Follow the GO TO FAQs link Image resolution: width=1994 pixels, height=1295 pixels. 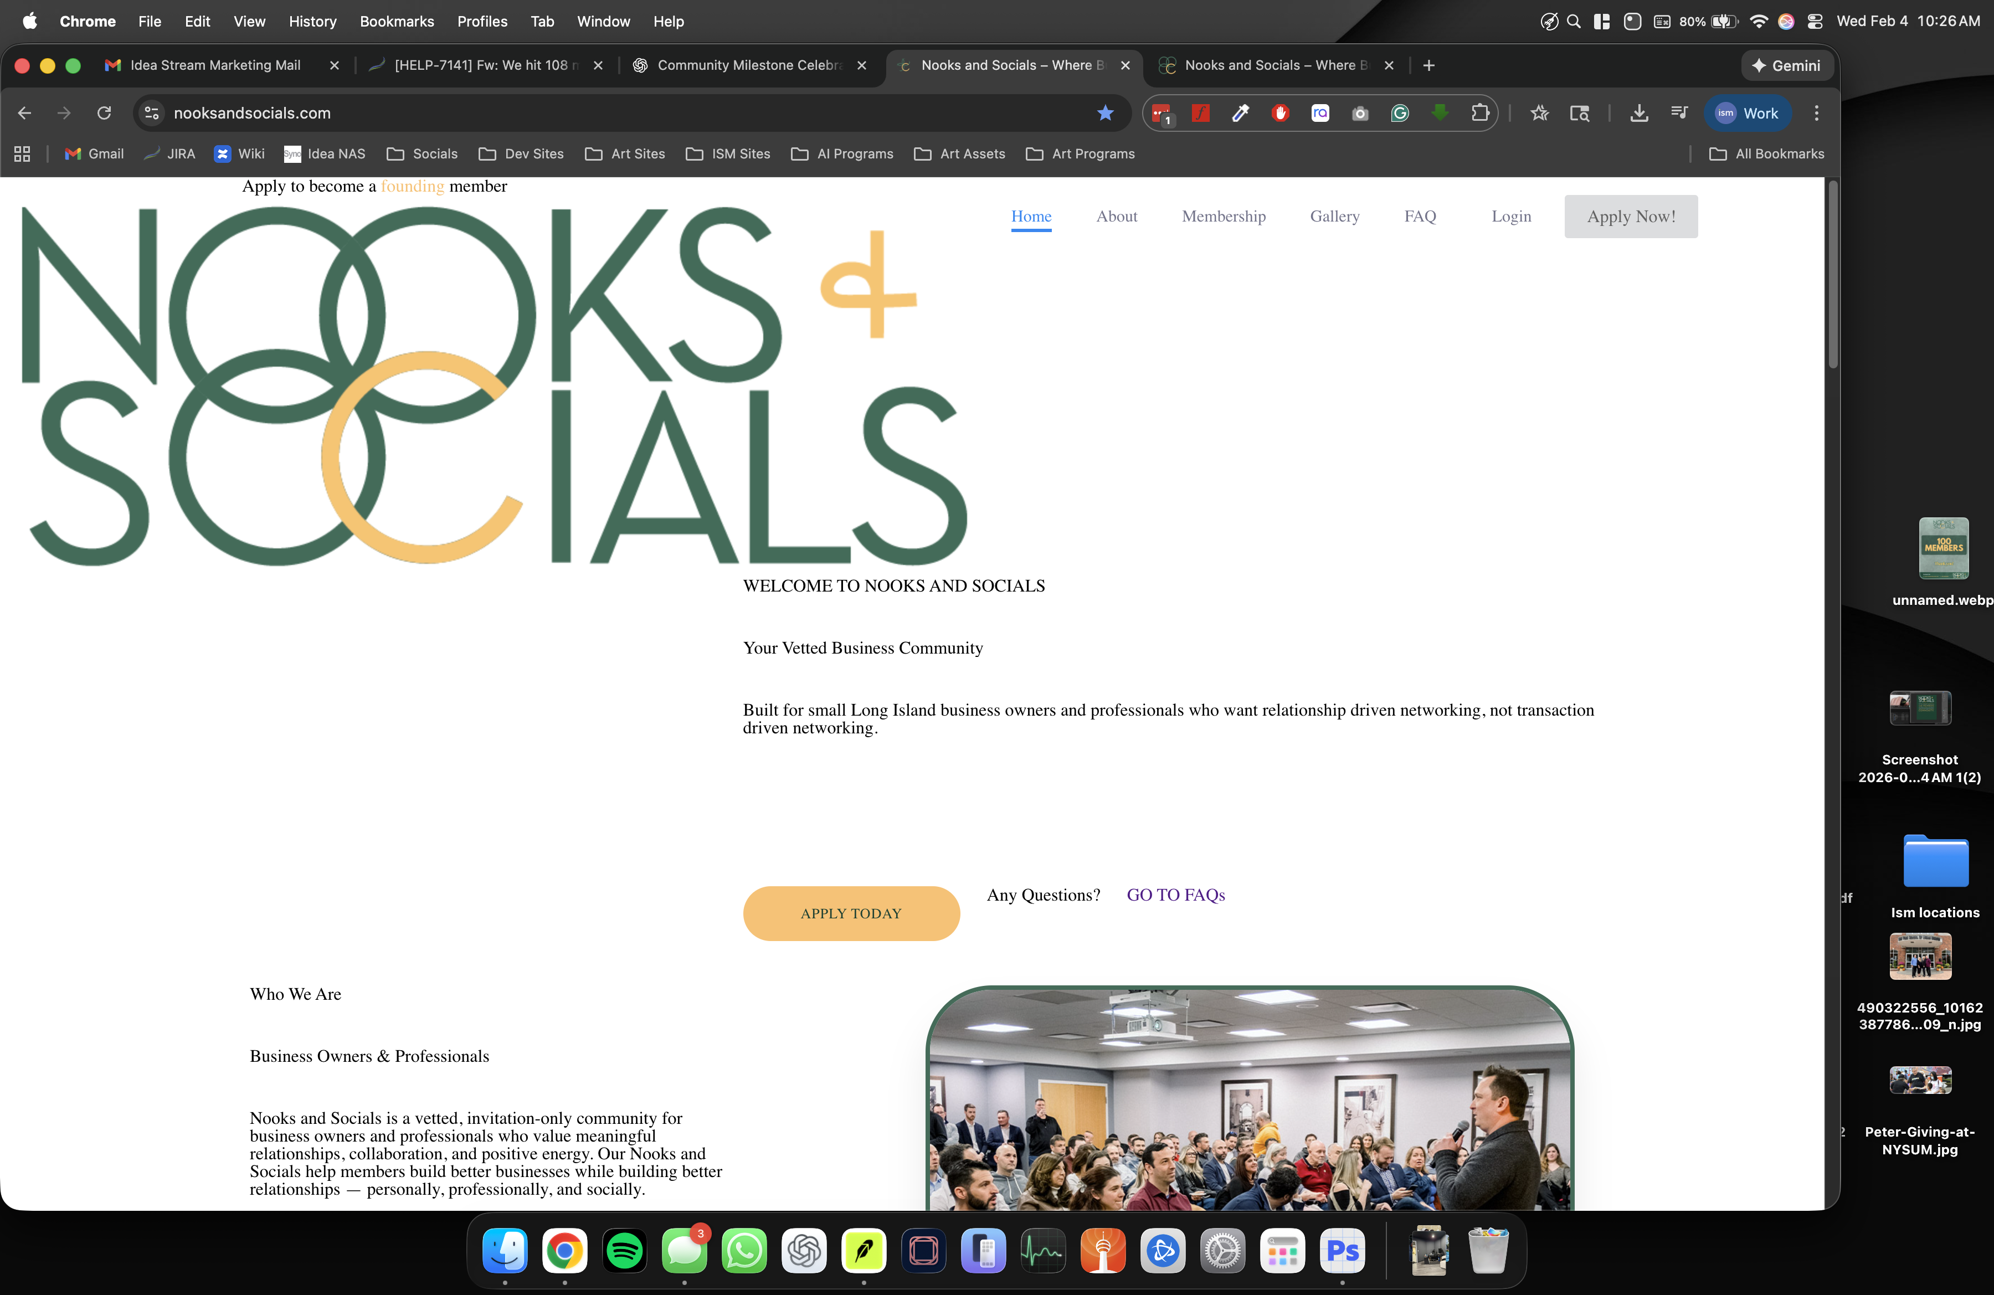point(1175,895)
